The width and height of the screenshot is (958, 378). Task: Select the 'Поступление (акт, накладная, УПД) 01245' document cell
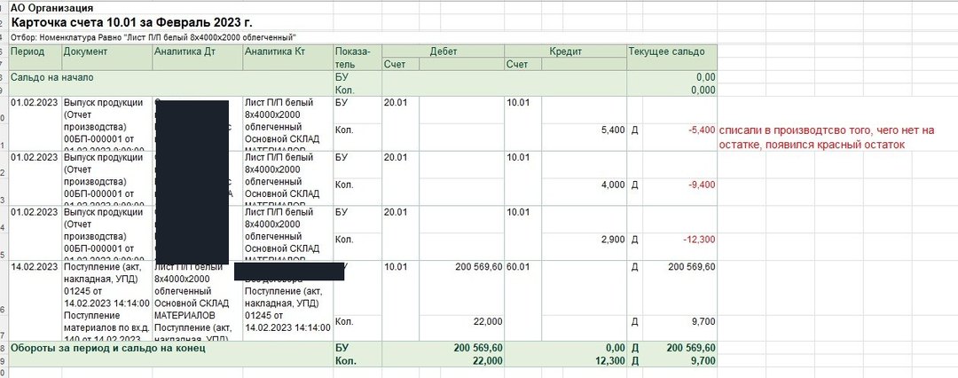pyautogui.click(x=107, y=301)
